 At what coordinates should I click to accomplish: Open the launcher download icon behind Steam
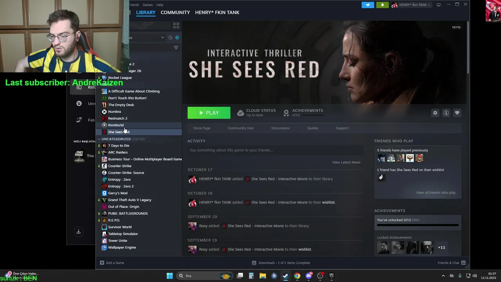pos(79,231)
